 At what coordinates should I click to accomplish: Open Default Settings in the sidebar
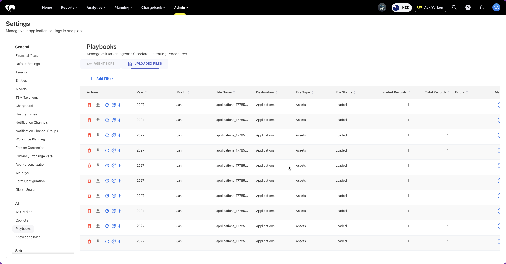(x=28, y=64)
